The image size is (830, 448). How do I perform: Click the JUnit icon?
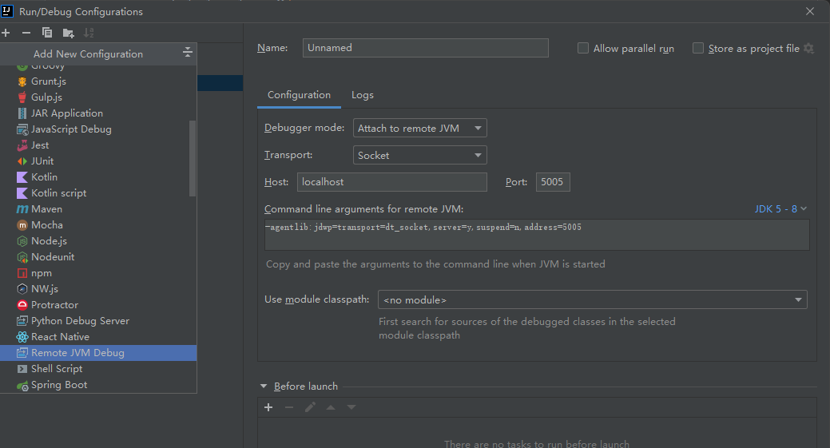click(22, 161)
